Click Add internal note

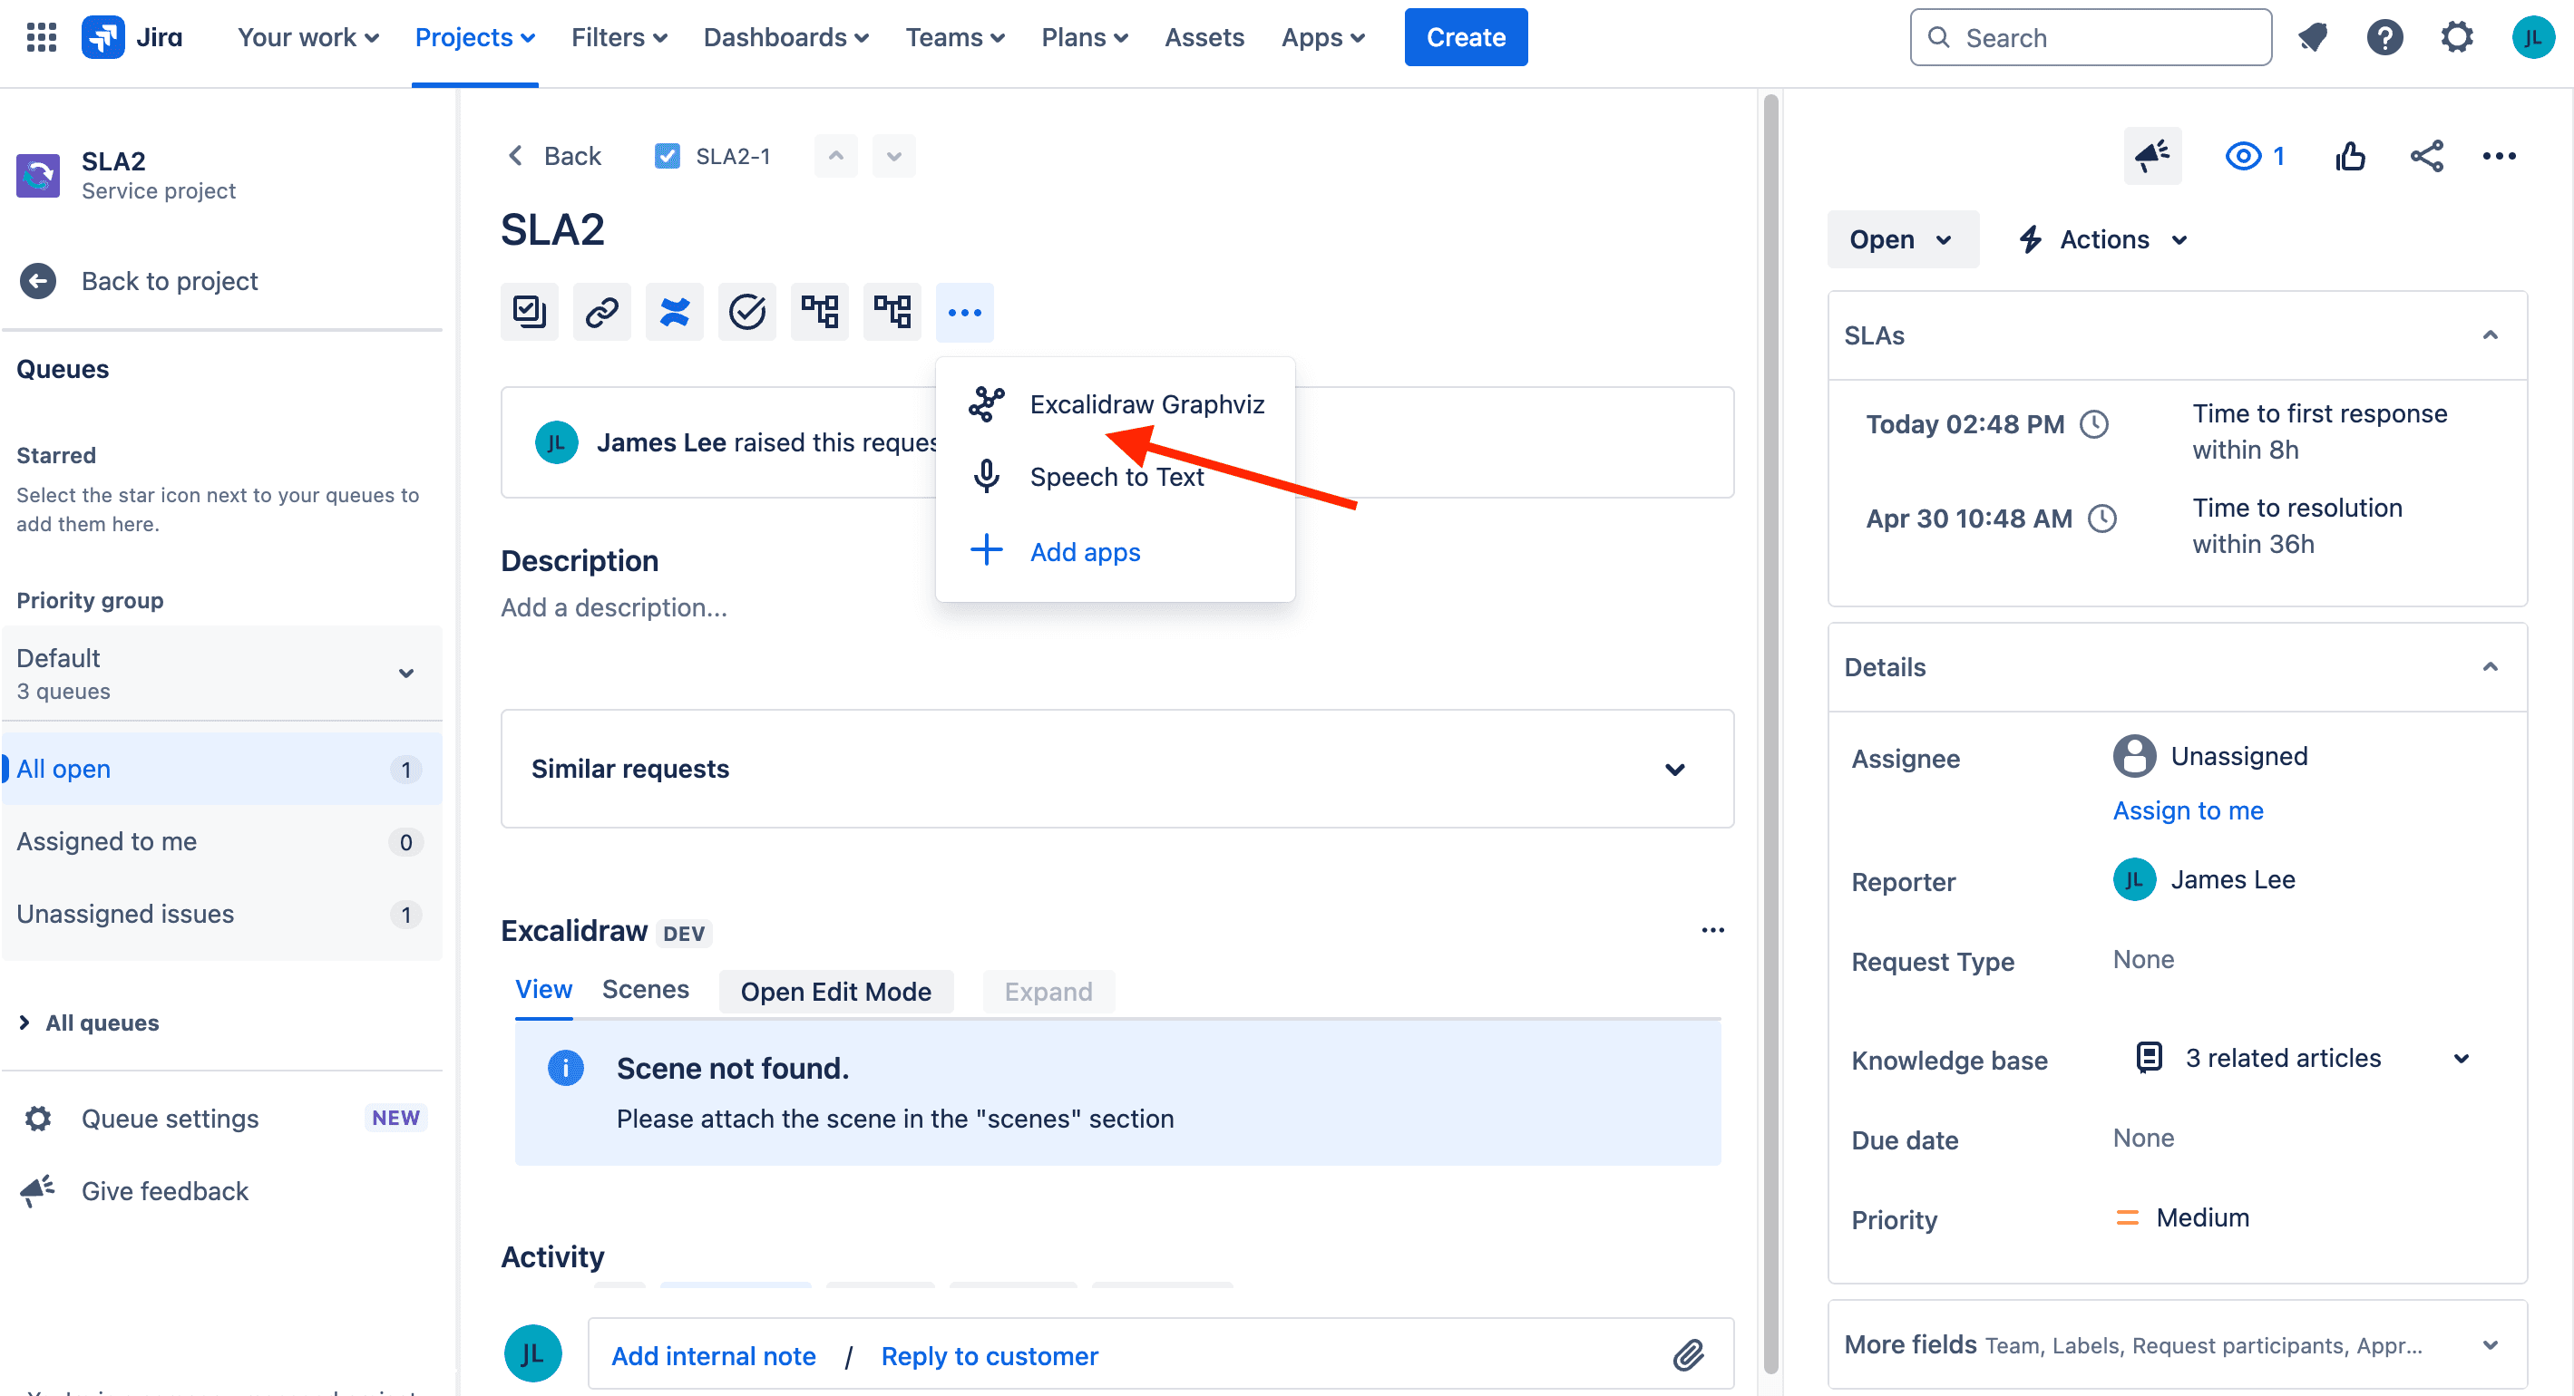(x=713, y=1356)
